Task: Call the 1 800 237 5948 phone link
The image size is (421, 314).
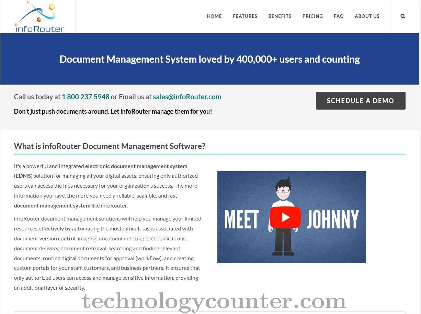Action: click(86, 97)
